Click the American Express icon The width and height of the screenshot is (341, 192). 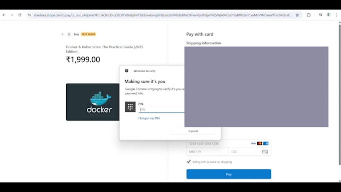[266, 143]
